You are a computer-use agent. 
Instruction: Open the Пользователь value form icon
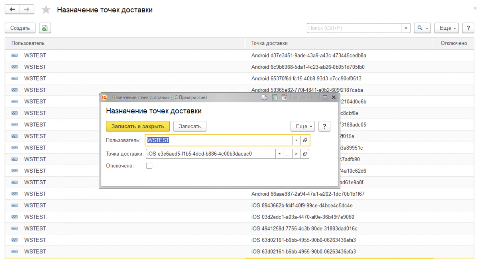coord(305,140)
